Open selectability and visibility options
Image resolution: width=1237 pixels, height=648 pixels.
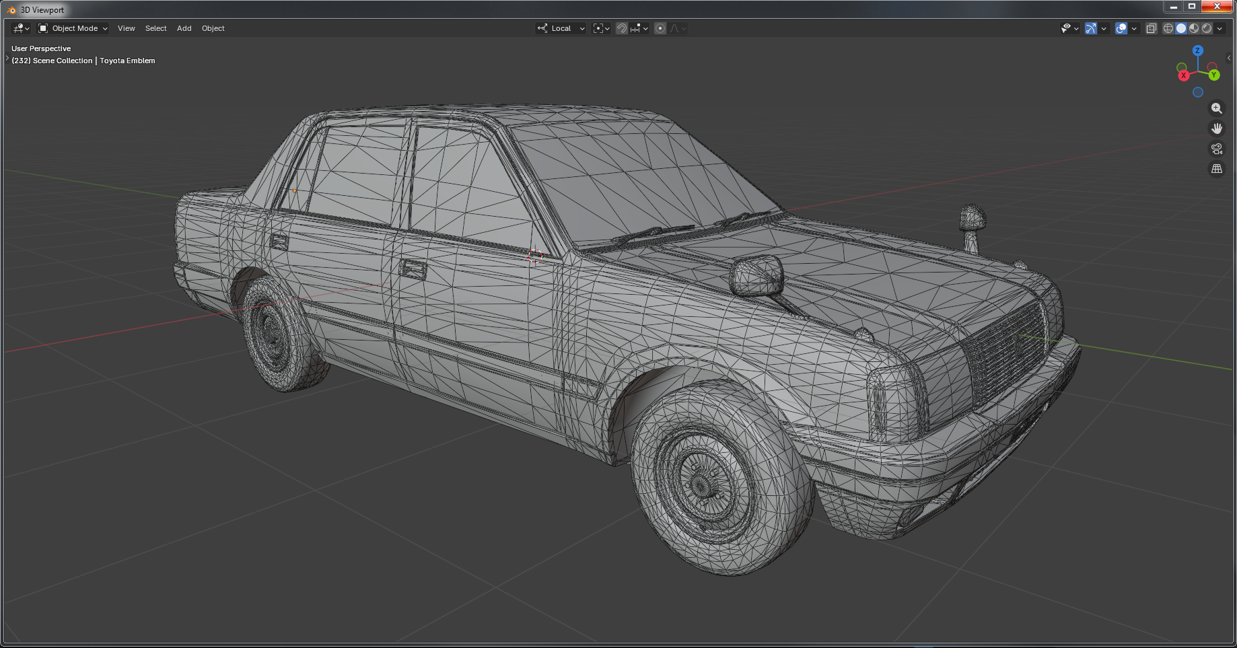pyautogui.click(x=1069, y=28)
